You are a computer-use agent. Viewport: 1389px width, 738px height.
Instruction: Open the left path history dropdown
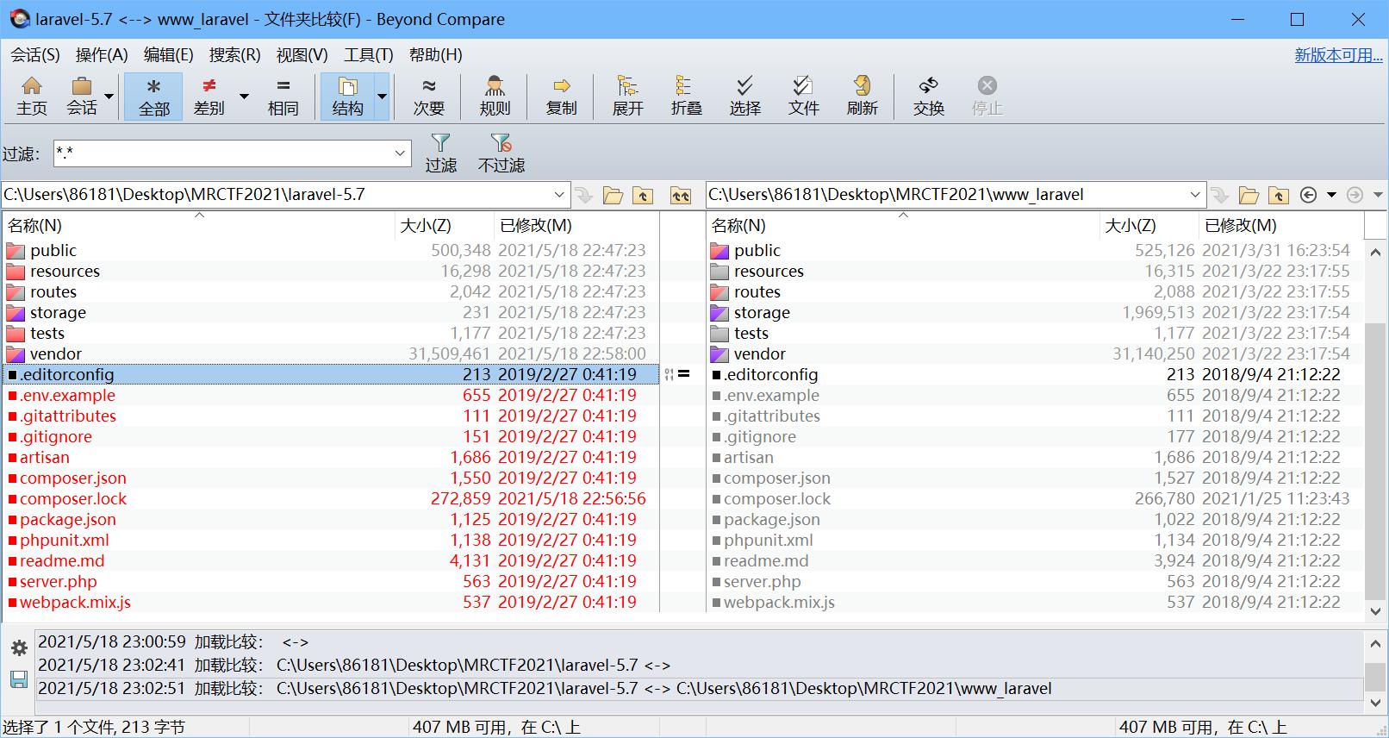click(x=559, y=195)
